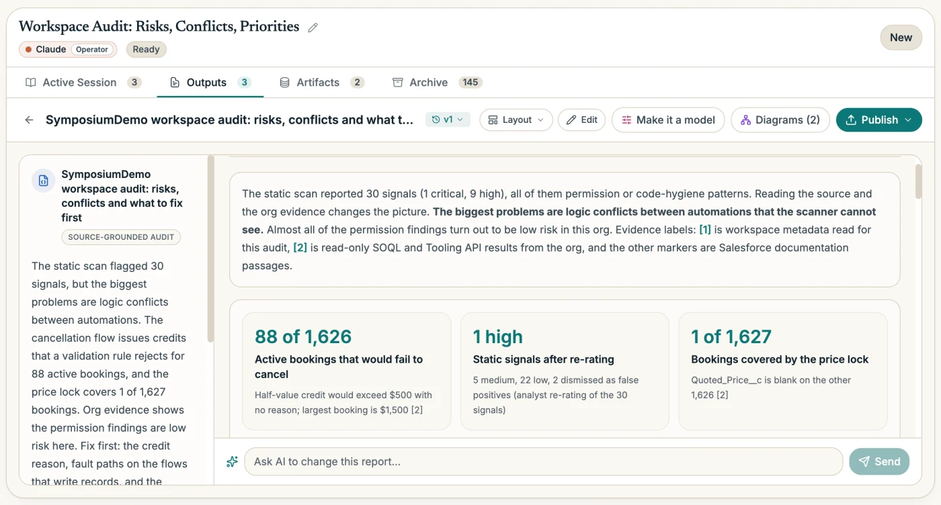The image size is (941, 505).
Task: Click the SOURCE-GROUNDED AUDIT tag
Action: tap(121, 237)
